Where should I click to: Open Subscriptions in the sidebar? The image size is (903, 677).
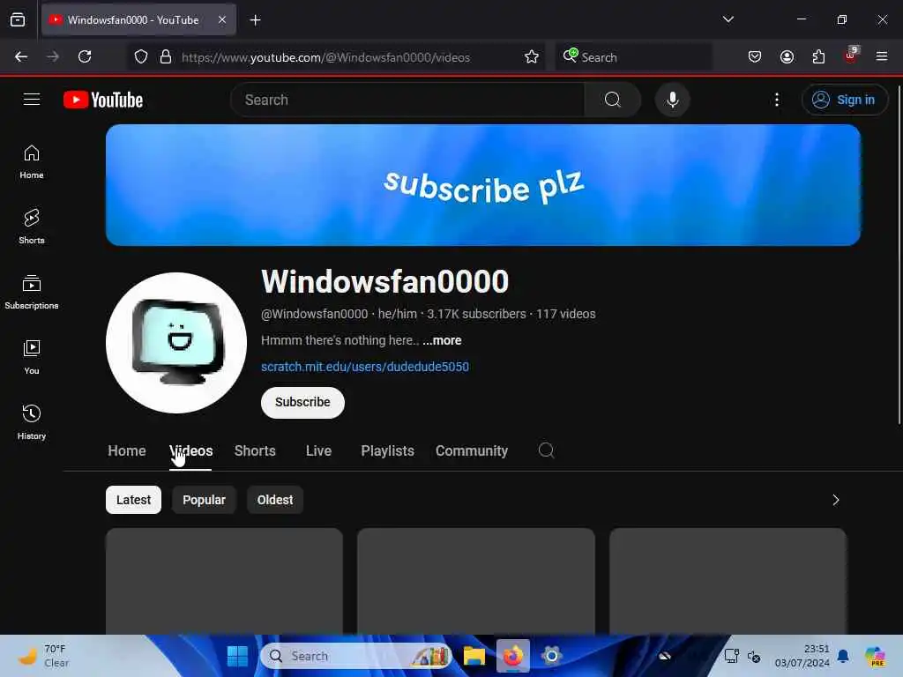point(32,292)
